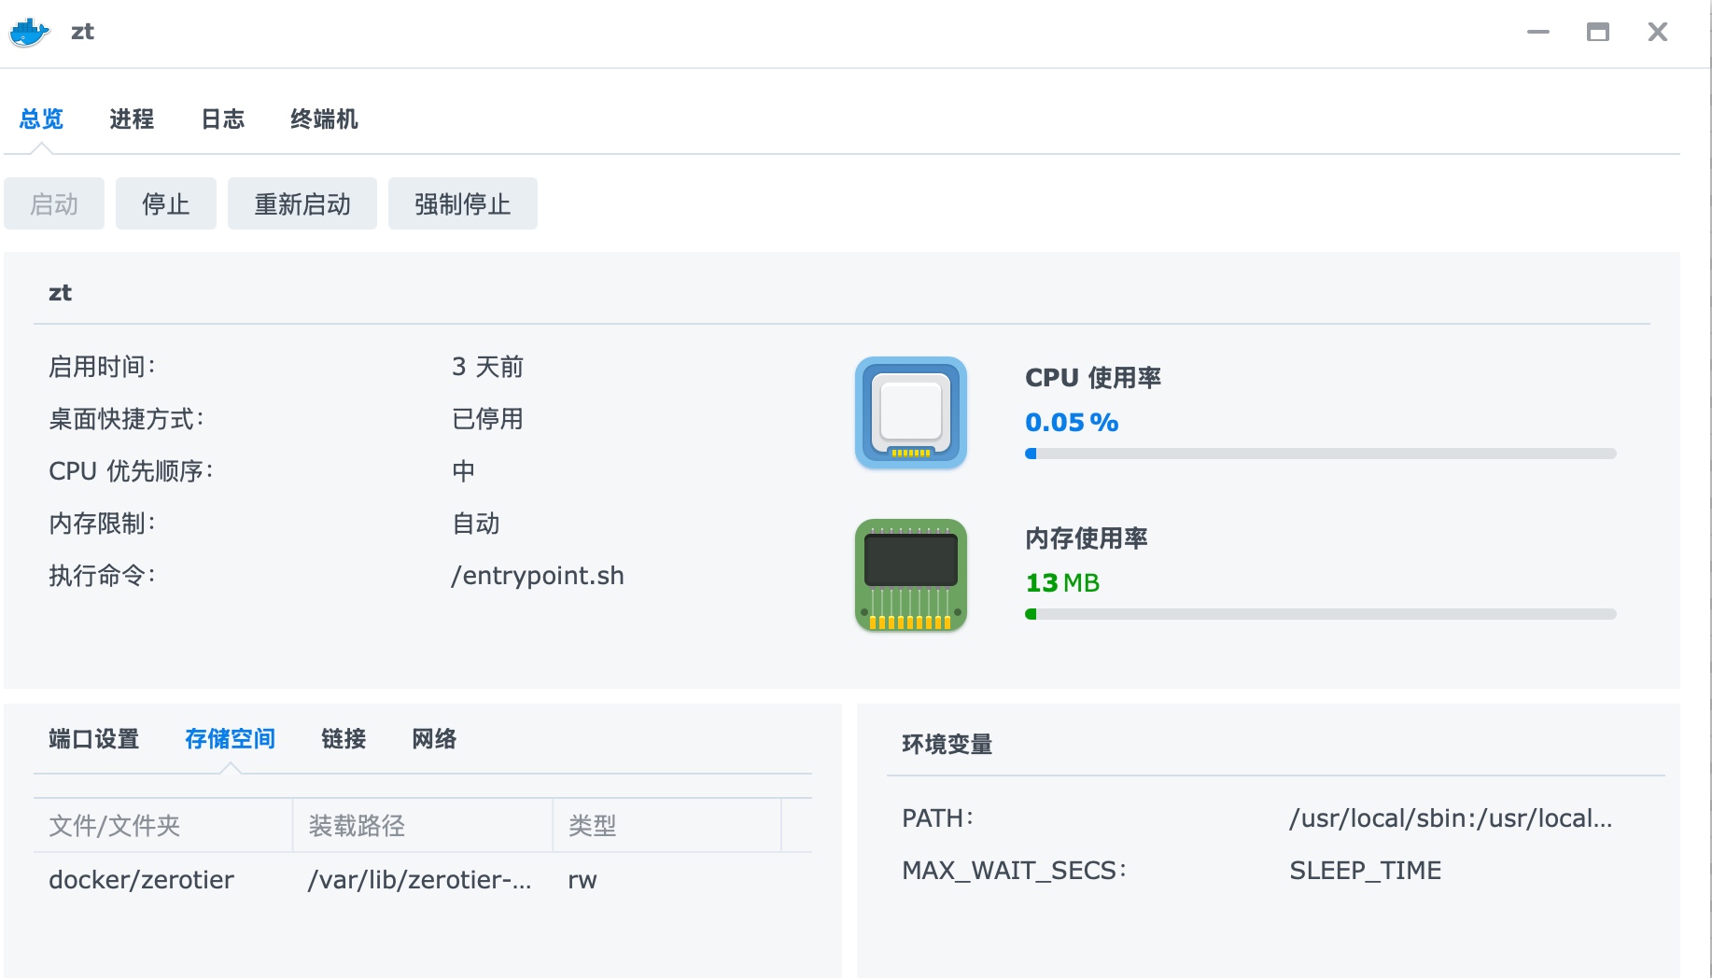Click the CPU chip icon
This screenshot has height=978, width=1712.
tap(911, 412)
